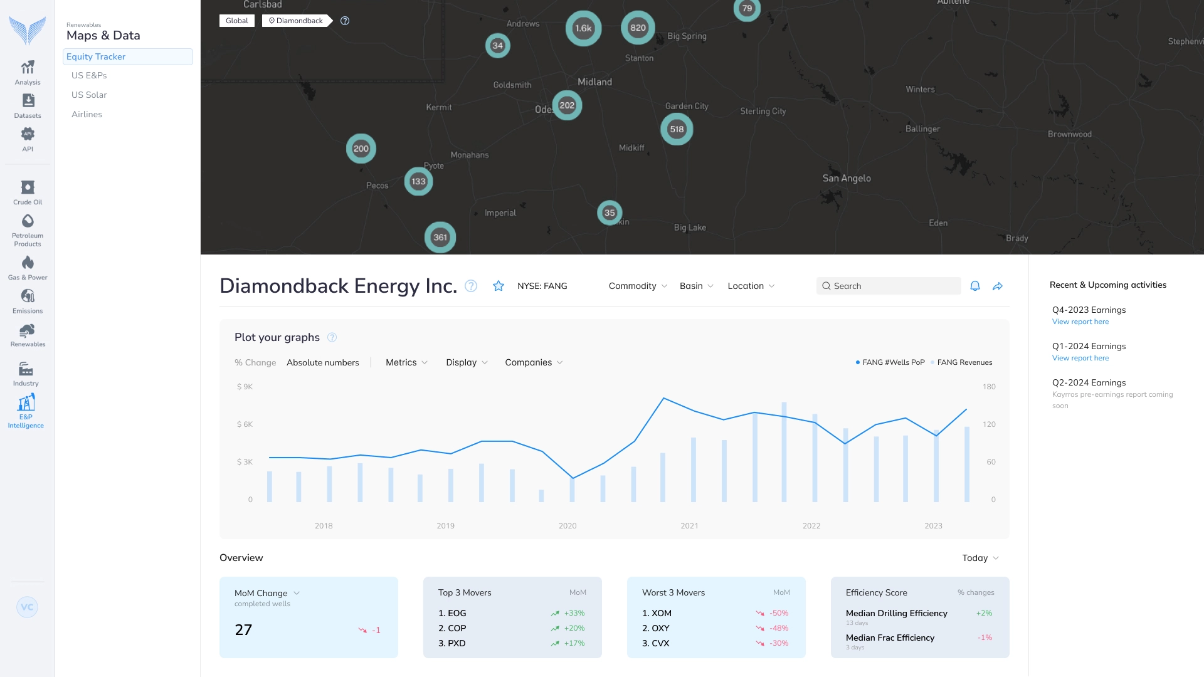Select US Solar menu item

(89, 95)
